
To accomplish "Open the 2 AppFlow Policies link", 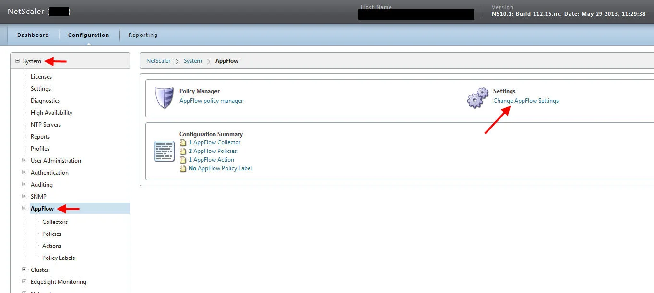I will [213, 151].
